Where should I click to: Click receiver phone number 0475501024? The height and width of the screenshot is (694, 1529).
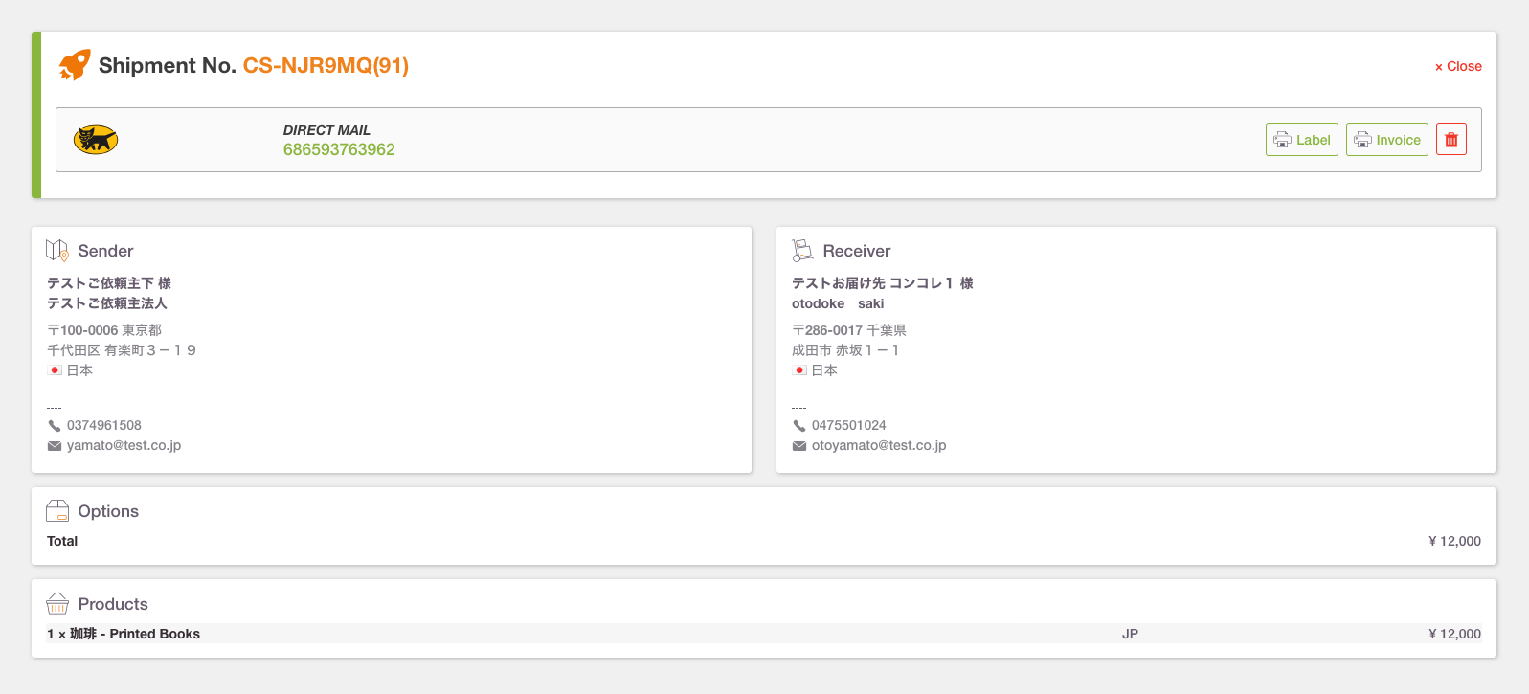click(848, 425)
